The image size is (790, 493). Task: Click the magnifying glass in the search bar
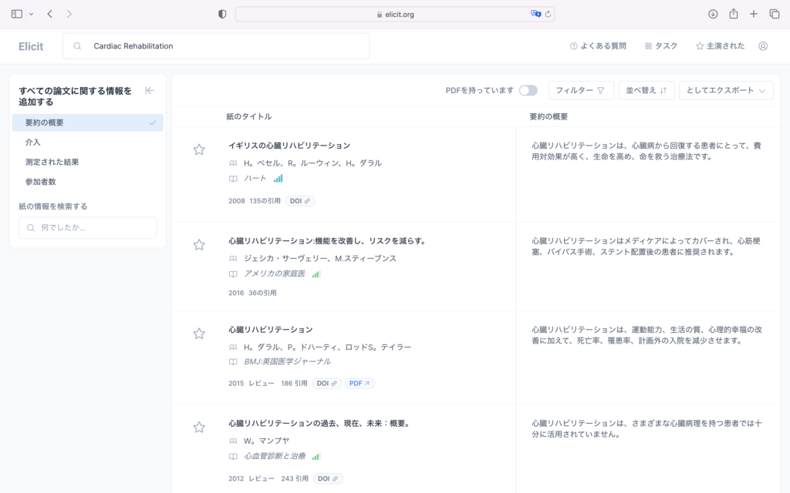(76, 46)
